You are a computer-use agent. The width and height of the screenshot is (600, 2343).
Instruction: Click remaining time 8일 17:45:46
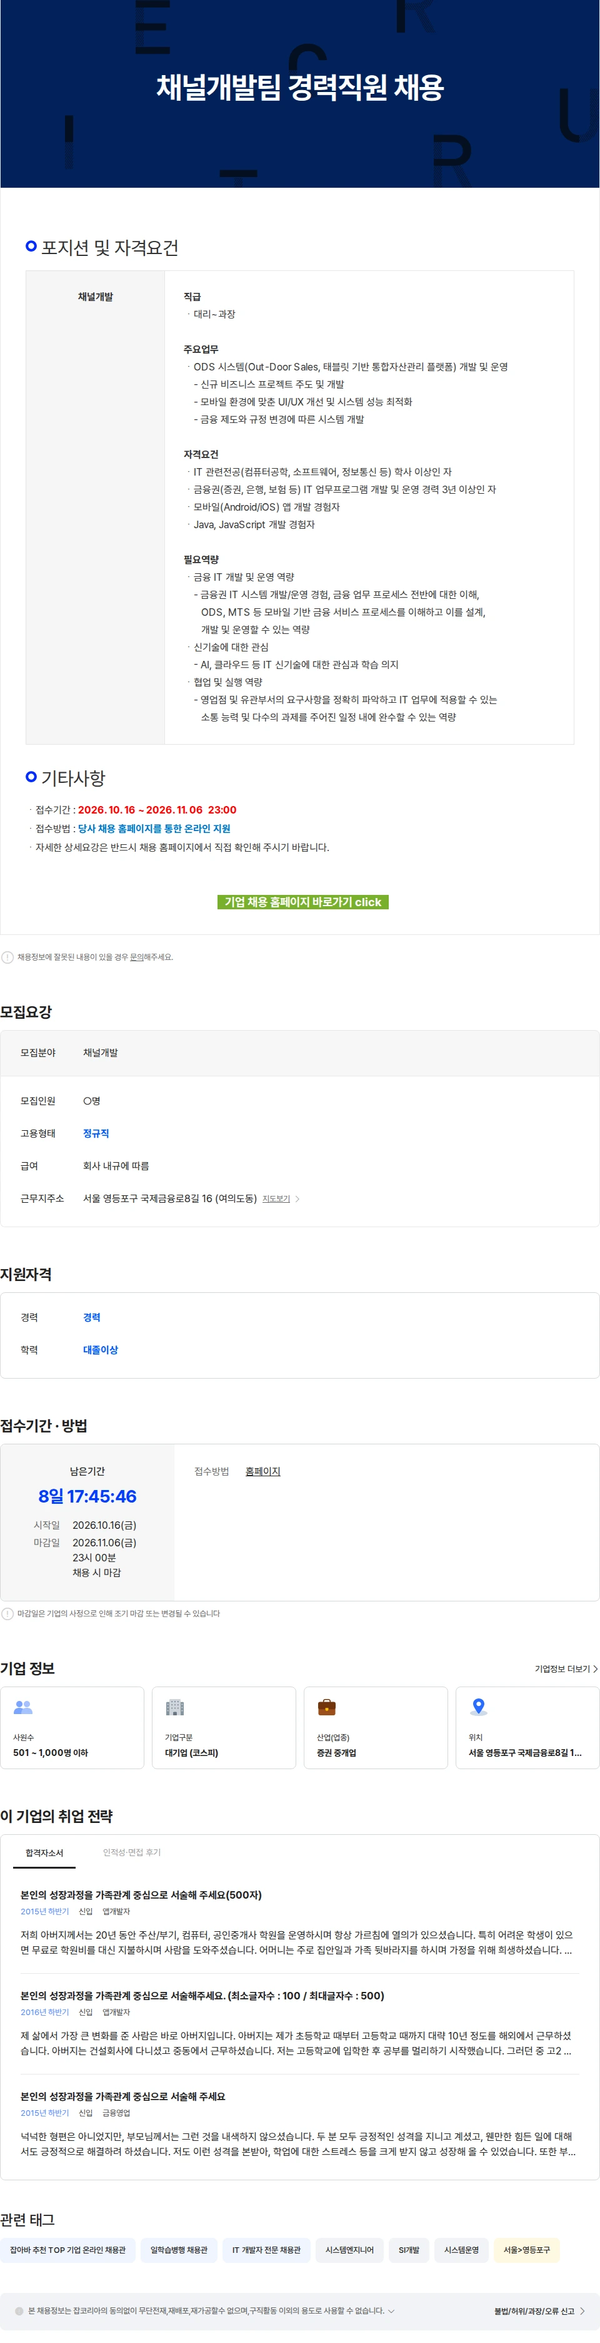coord(87,1496)
